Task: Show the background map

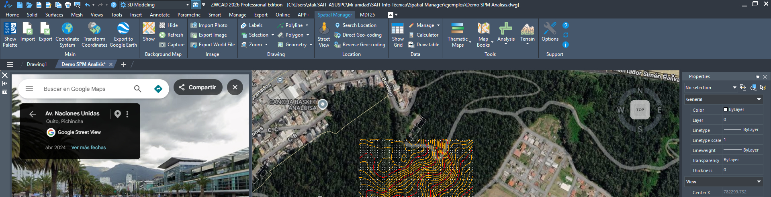Action: click(149, 32)
